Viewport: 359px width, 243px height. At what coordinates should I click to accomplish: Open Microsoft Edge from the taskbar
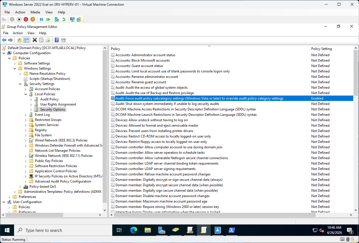134,230
